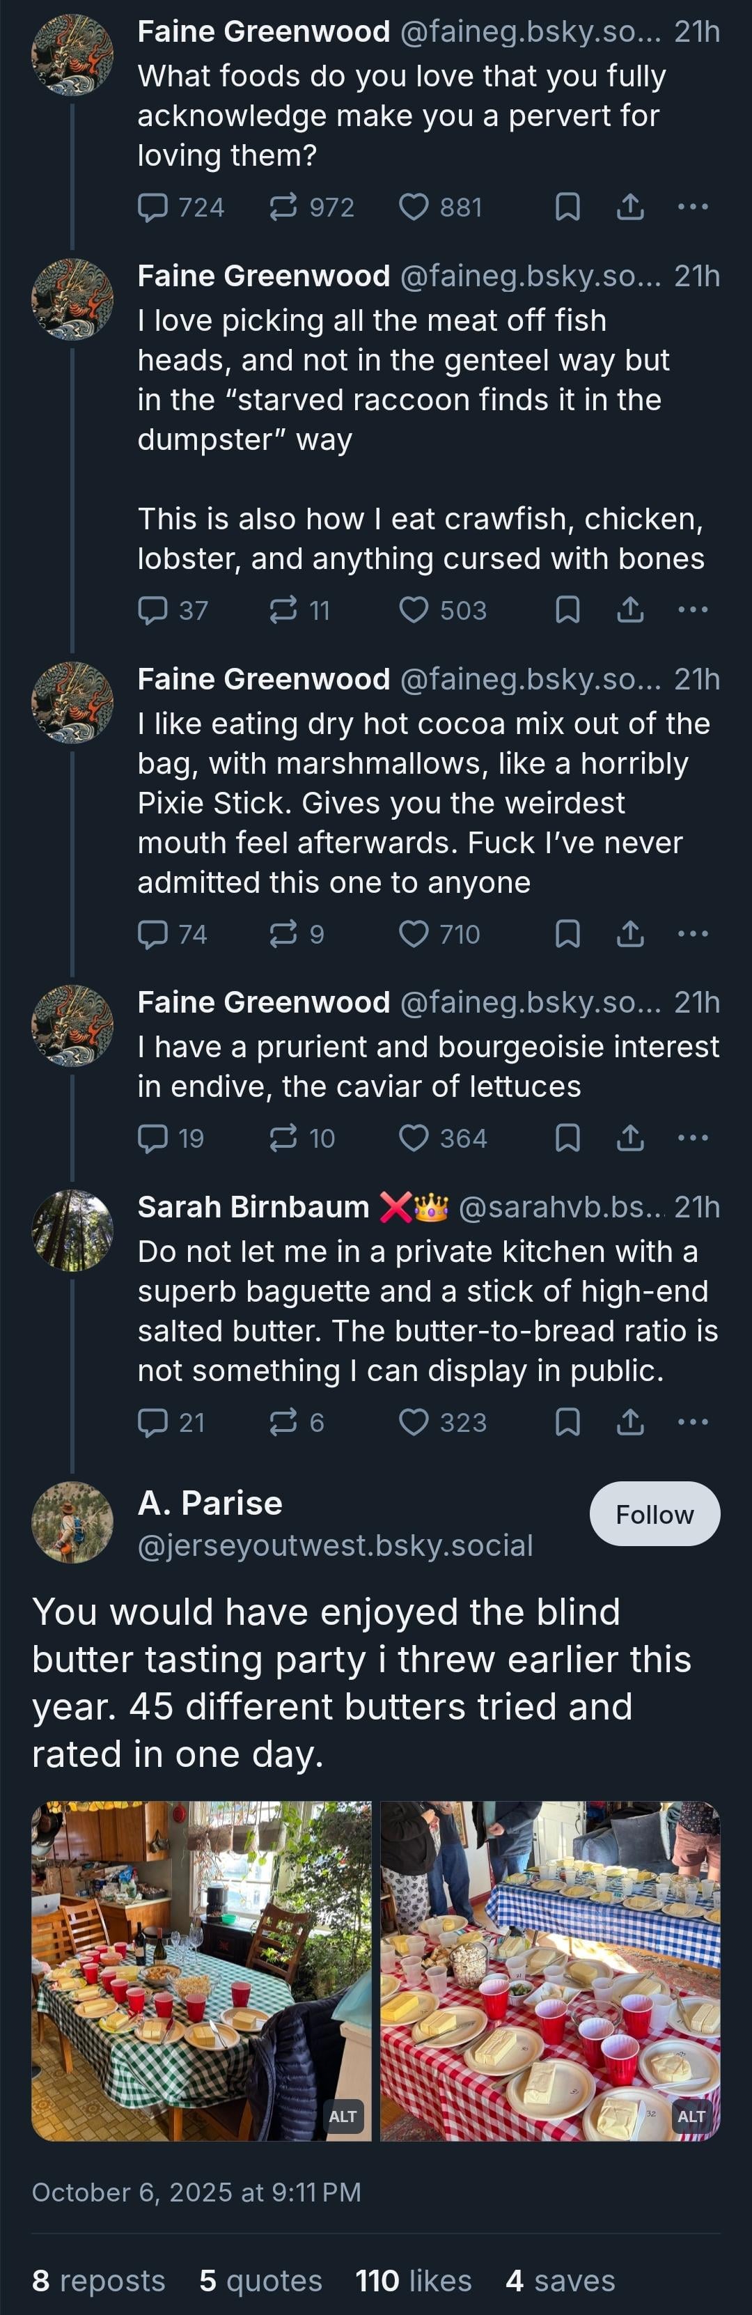Reply to the first "What foods" post

point(154,208)
